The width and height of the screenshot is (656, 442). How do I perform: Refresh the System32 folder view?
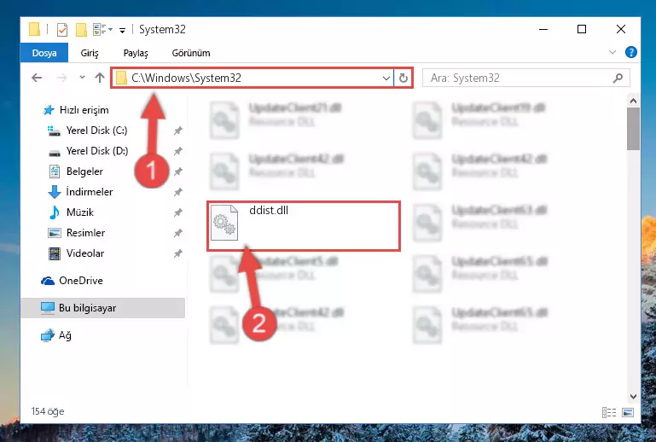point(403,78)
